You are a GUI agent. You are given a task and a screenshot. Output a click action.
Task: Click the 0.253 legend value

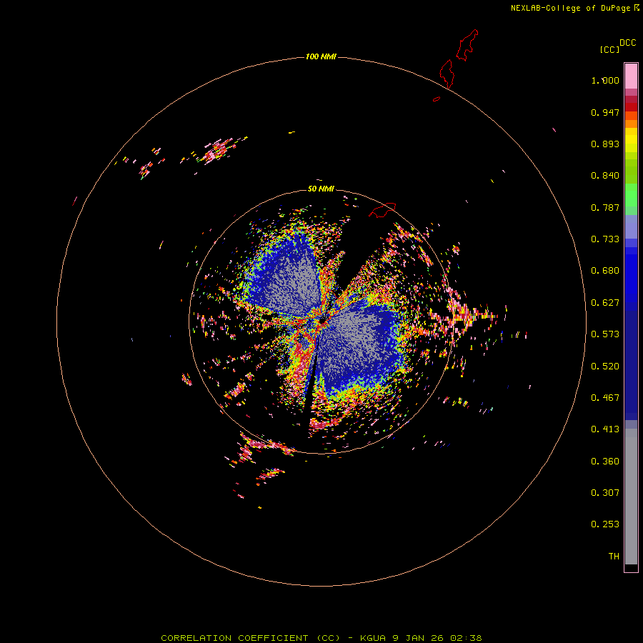[605, 524]
